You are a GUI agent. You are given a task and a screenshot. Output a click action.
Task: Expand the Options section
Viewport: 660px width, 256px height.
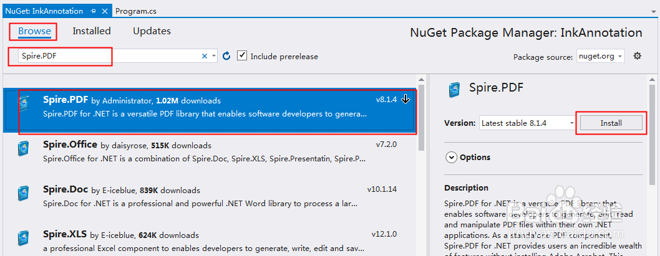(x=452, y=157)
